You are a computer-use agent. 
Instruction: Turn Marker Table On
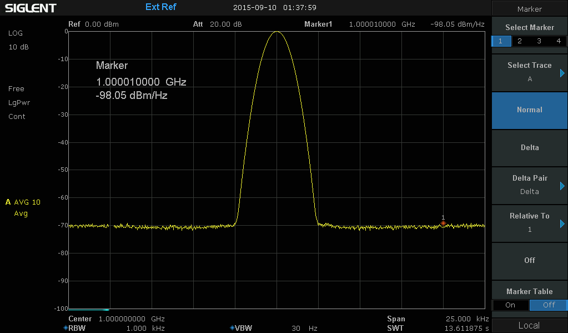click(510, 305)
